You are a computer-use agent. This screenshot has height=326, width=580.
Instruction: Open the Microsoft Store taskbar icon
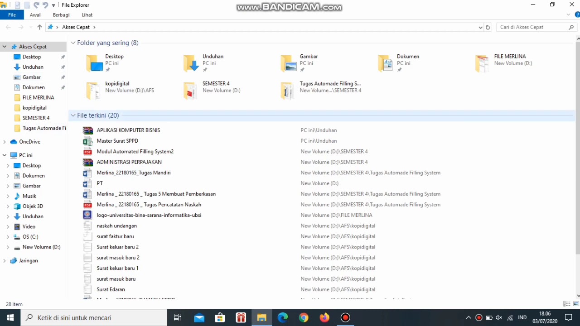pyautogui.click(x=220, y=317)
